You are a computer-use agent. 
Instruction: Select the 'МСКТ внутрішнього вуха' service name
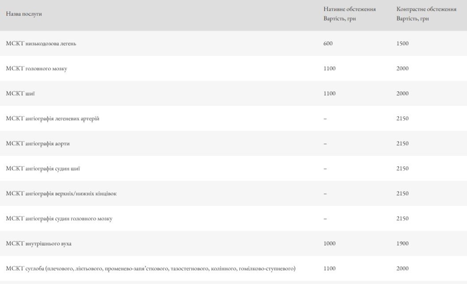[x=39, y=244]
